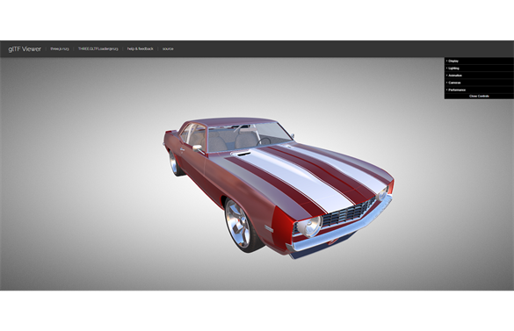Expand the Animation folder

[479, 76]
